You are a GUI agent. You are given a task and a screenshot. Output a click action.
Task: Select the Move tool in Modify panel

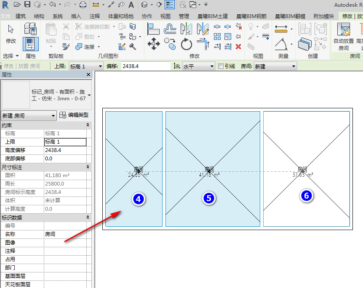(x=153, y=44)
